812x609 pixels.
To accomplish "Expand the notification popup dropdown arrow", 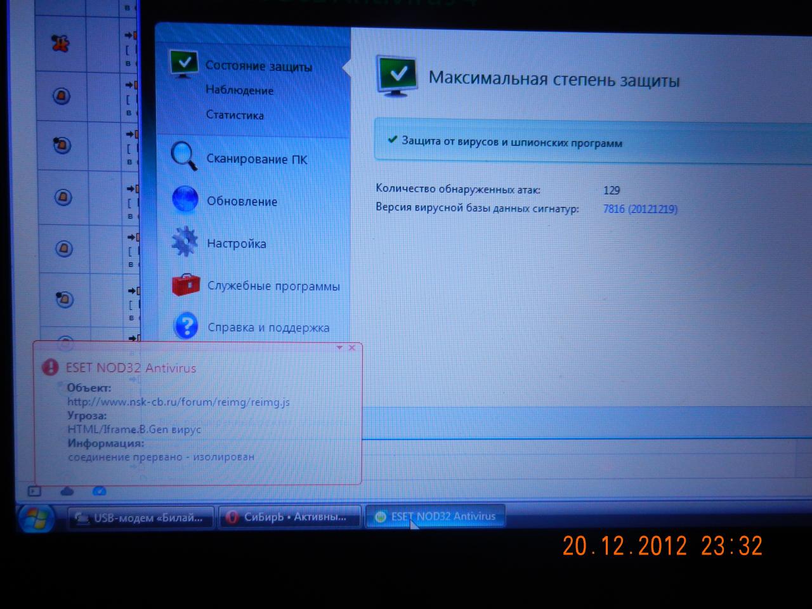I will pyautogui.click(x=339, y=348).
